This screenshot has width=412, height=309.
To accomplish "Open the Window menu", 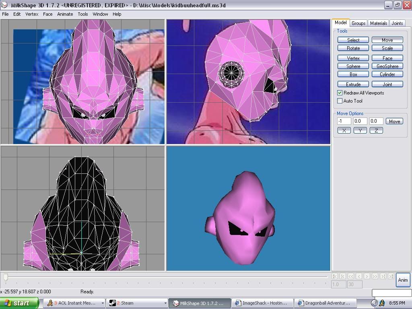I will 100,14.
